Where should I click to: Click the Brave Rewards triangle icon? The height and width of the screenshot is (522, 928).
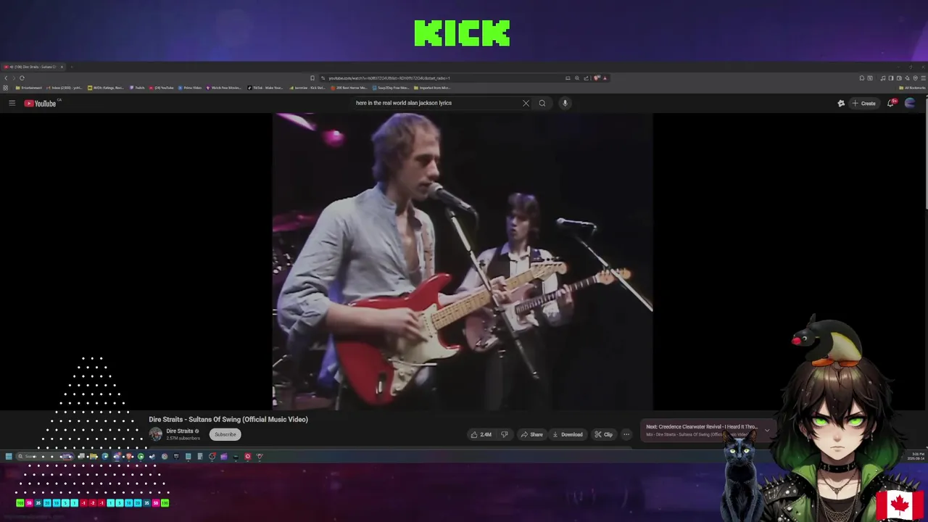(x=605, y=78)
